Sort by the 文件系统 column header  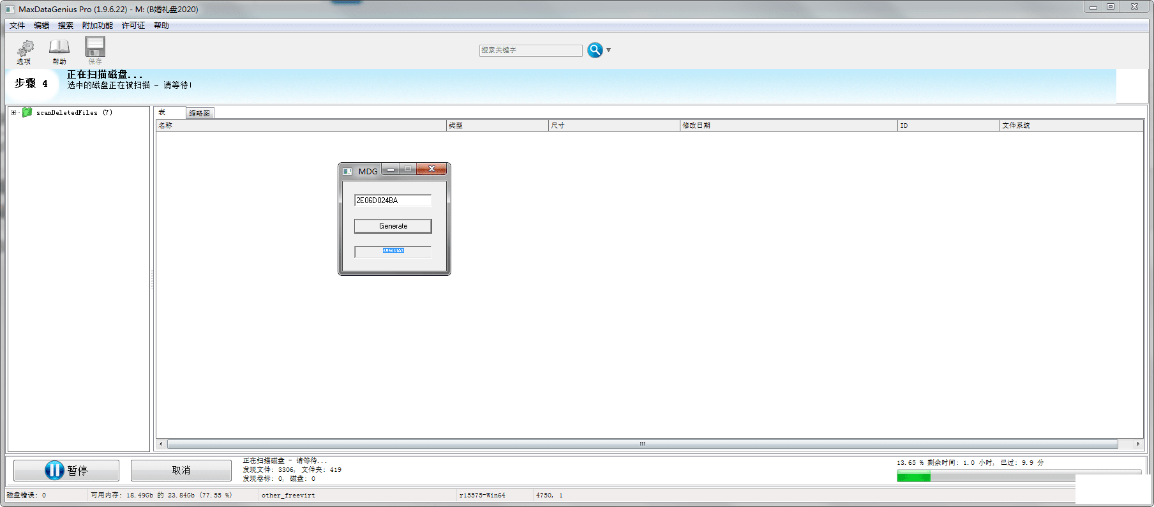click(1071, 125)
